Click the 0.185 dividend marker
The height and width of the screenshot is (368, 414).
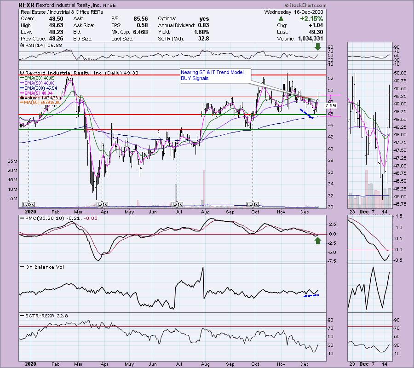(x=29, y=205)
